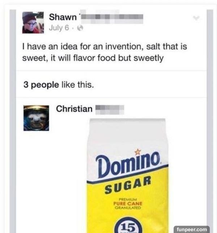Open Christian's sloth astronaut profile picture
217x233 pixels.
coord(36,118)
